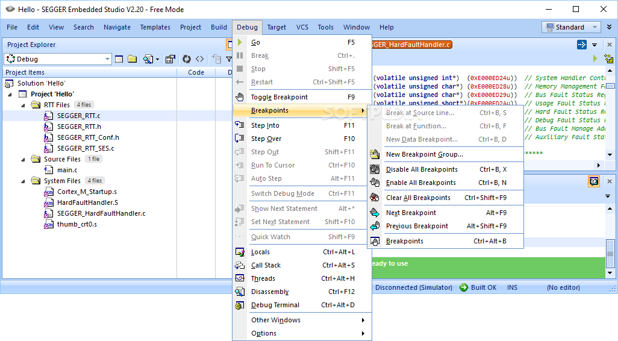Screen dimensions: 618x341
Task: Click the Go menu item with green arrow
Action: coord(302,42)
